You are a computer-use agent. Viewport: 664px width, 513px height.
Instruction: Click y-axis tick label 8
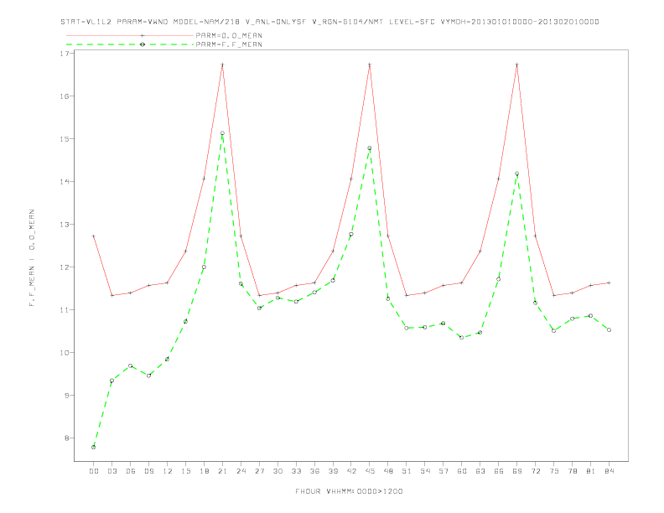coord(67,438)
